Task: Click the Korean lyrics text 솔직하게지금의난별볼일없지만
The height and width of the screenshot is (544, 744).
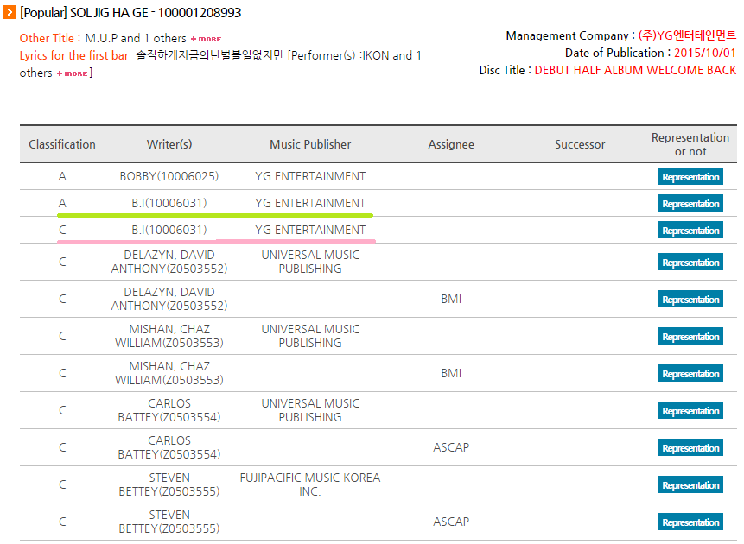Action: pos(210,55)
